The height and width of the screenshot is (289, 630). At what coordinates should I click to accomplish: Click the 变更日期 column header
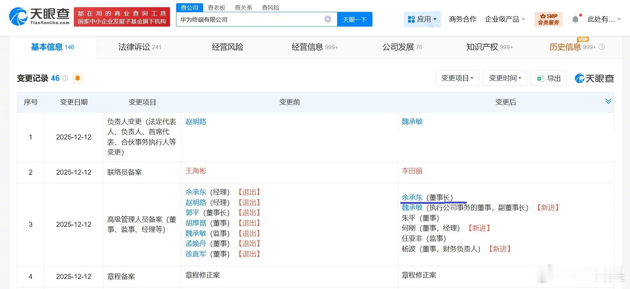point(74,102)
